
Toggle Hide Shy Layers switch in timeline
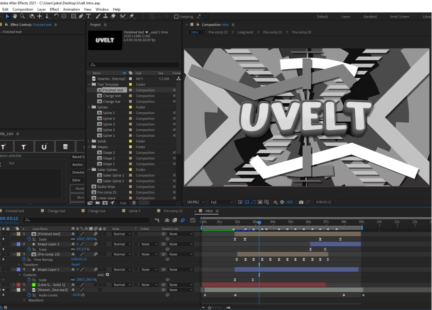pos(167,220)
